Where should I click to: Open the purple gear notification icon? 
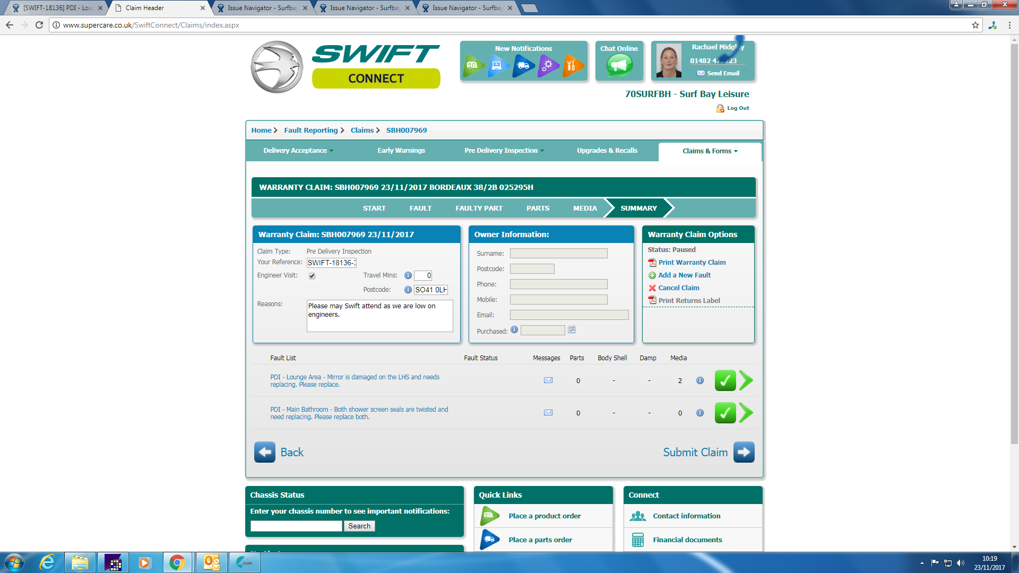pos(547,66)
